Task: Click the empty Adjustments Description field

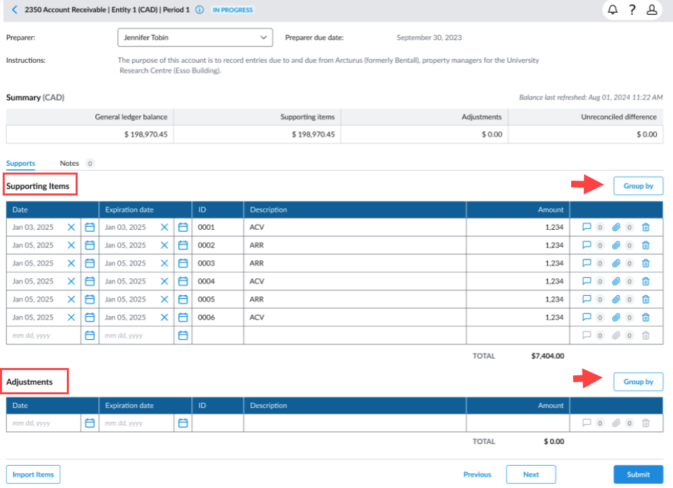Action: pyautogui.click(x=354, y=423)
